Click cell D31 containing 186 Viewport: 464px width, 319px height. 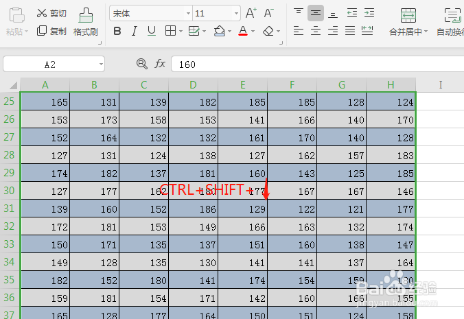[x=194, y=209]
